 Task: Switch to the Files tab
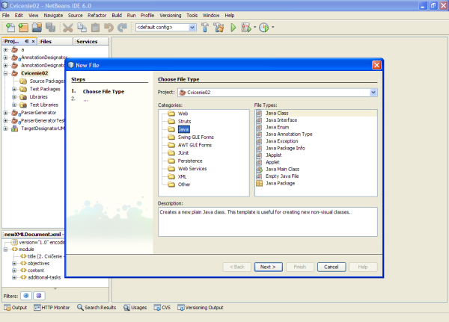click(55, 42)
